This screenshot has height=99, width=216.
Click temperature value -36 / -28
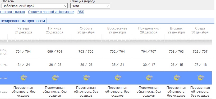tap(55, 65)
